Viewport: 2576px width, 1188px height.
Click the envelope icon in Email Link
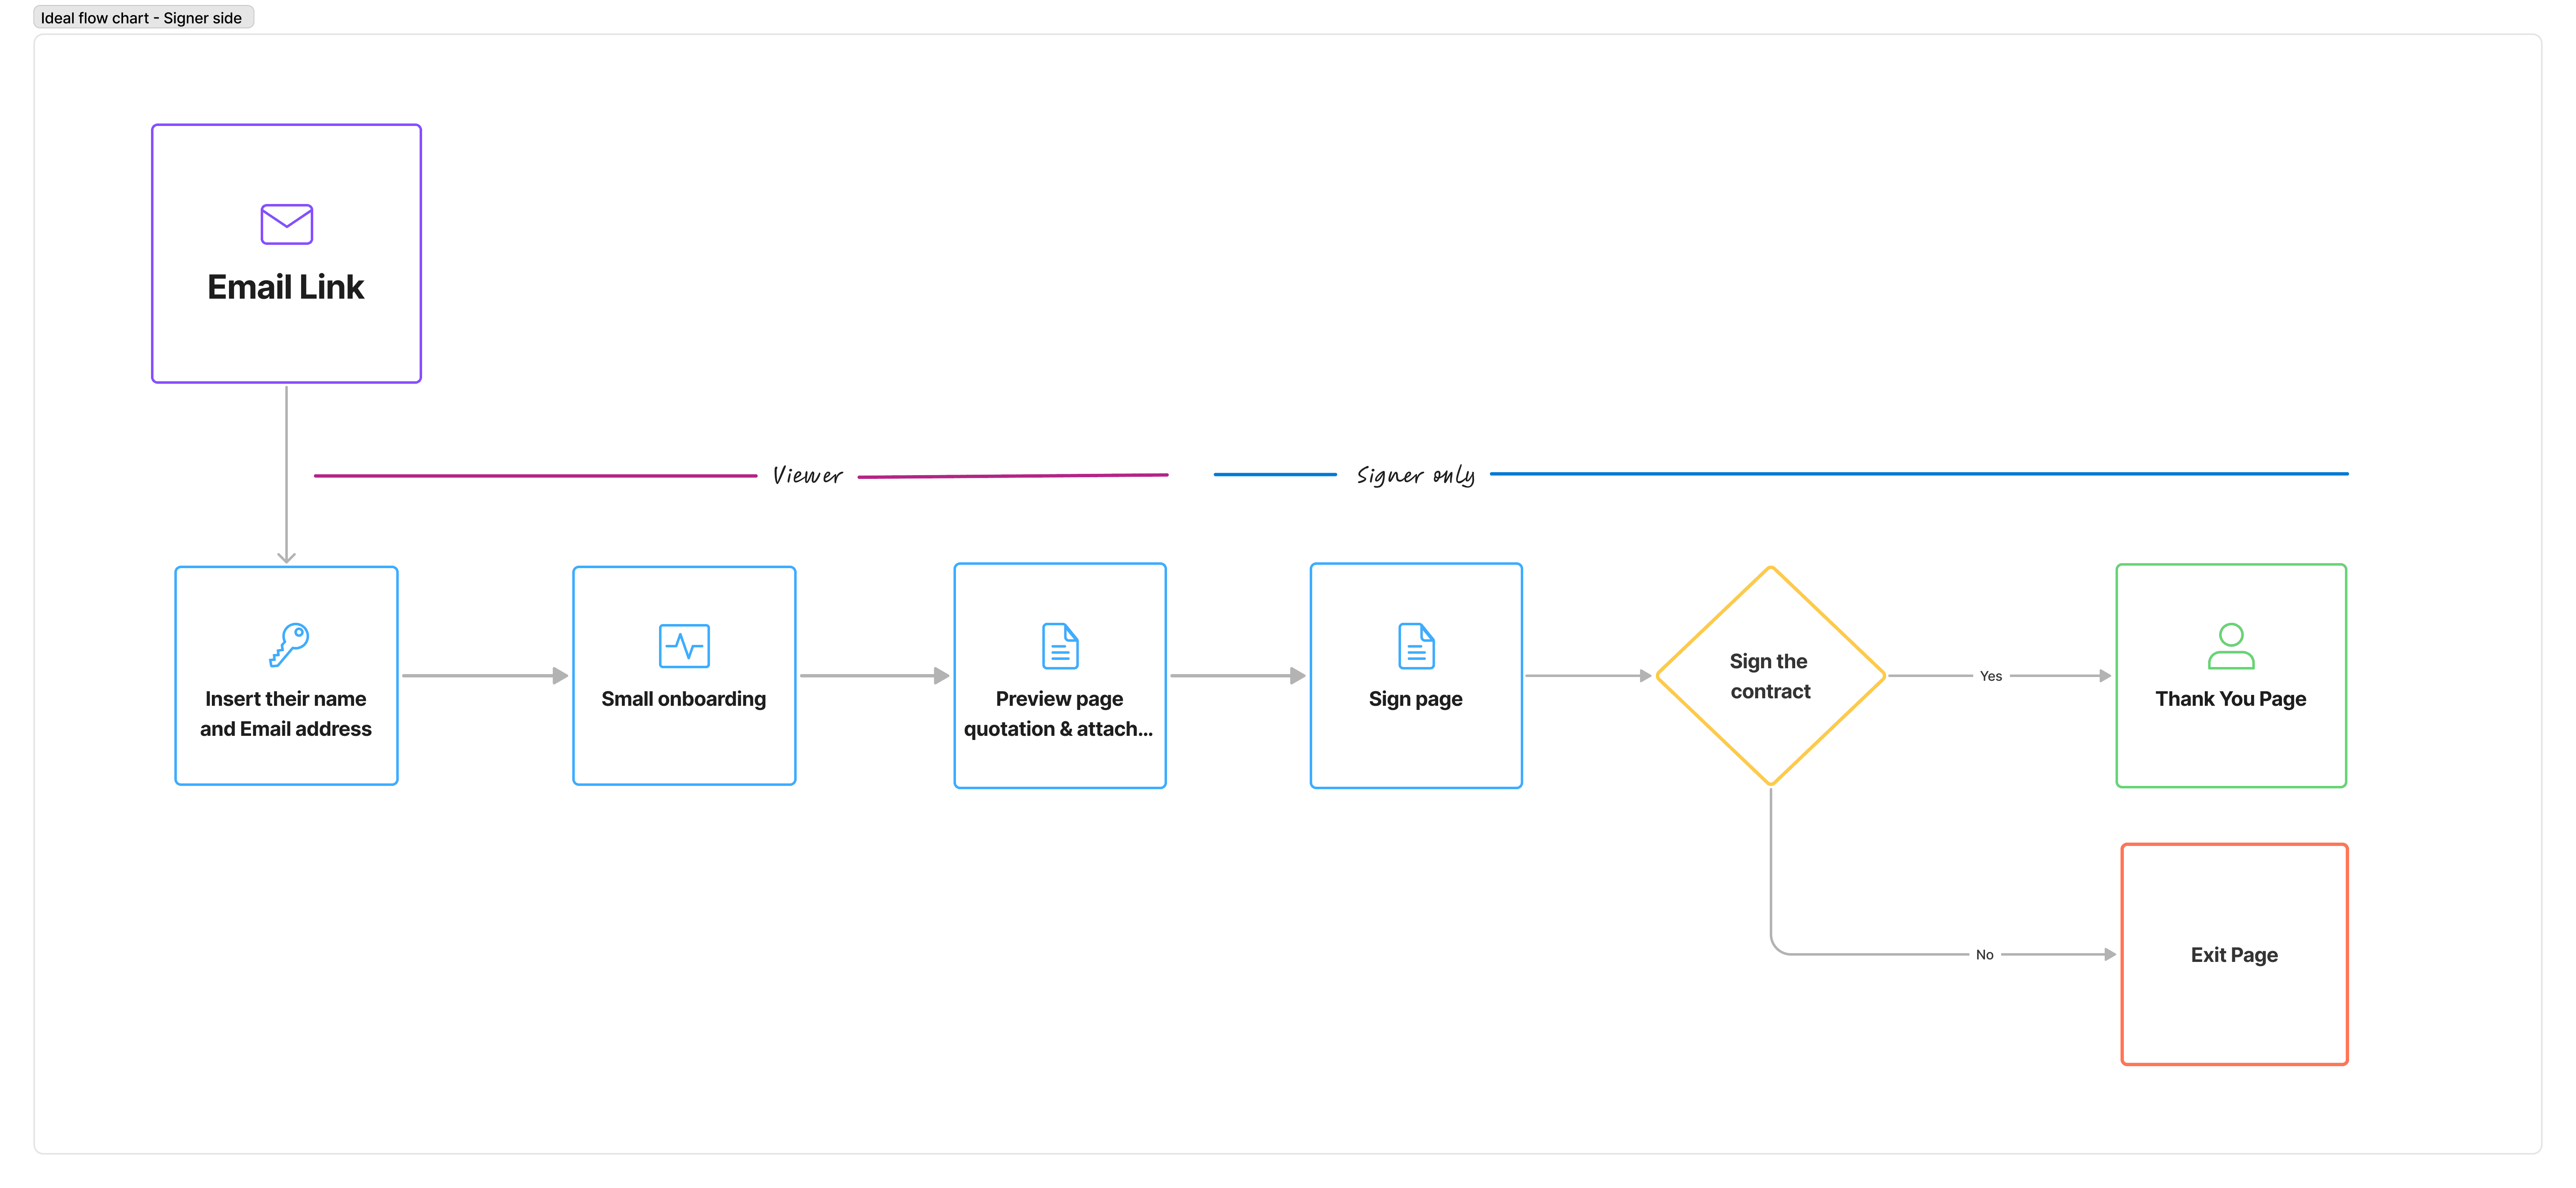pyautogui.click(x=286, y=224)
